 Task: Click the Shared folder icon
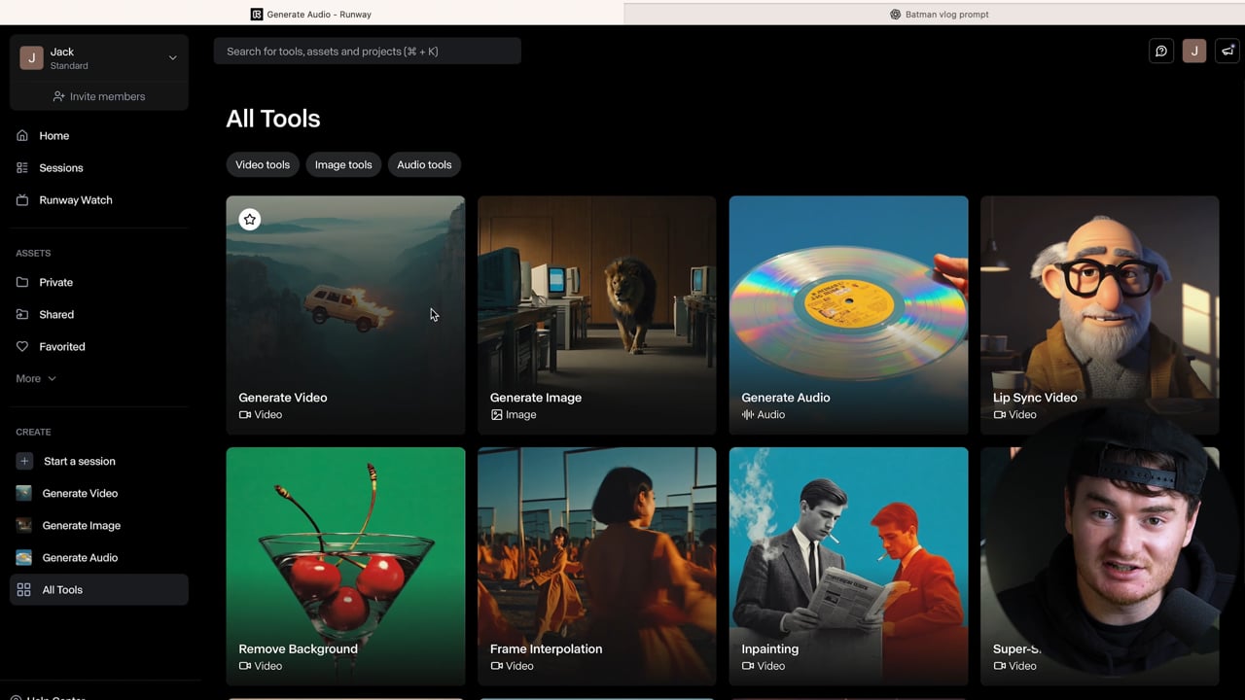tap(22, 314)
